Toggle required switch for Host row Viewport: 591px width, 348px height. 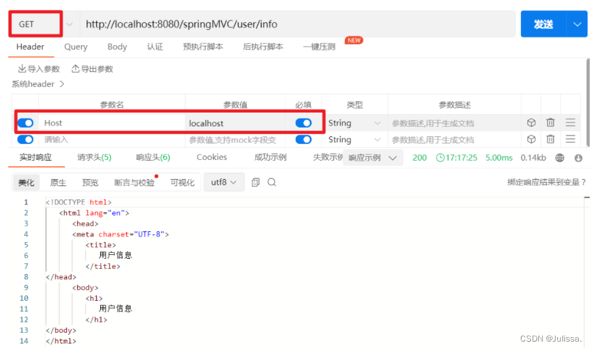[x=303, y=123]
